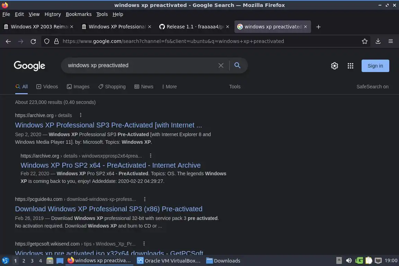399x266 pixels.
Task: Clear the search box with the X icon
Action: [x=221, y=65]
